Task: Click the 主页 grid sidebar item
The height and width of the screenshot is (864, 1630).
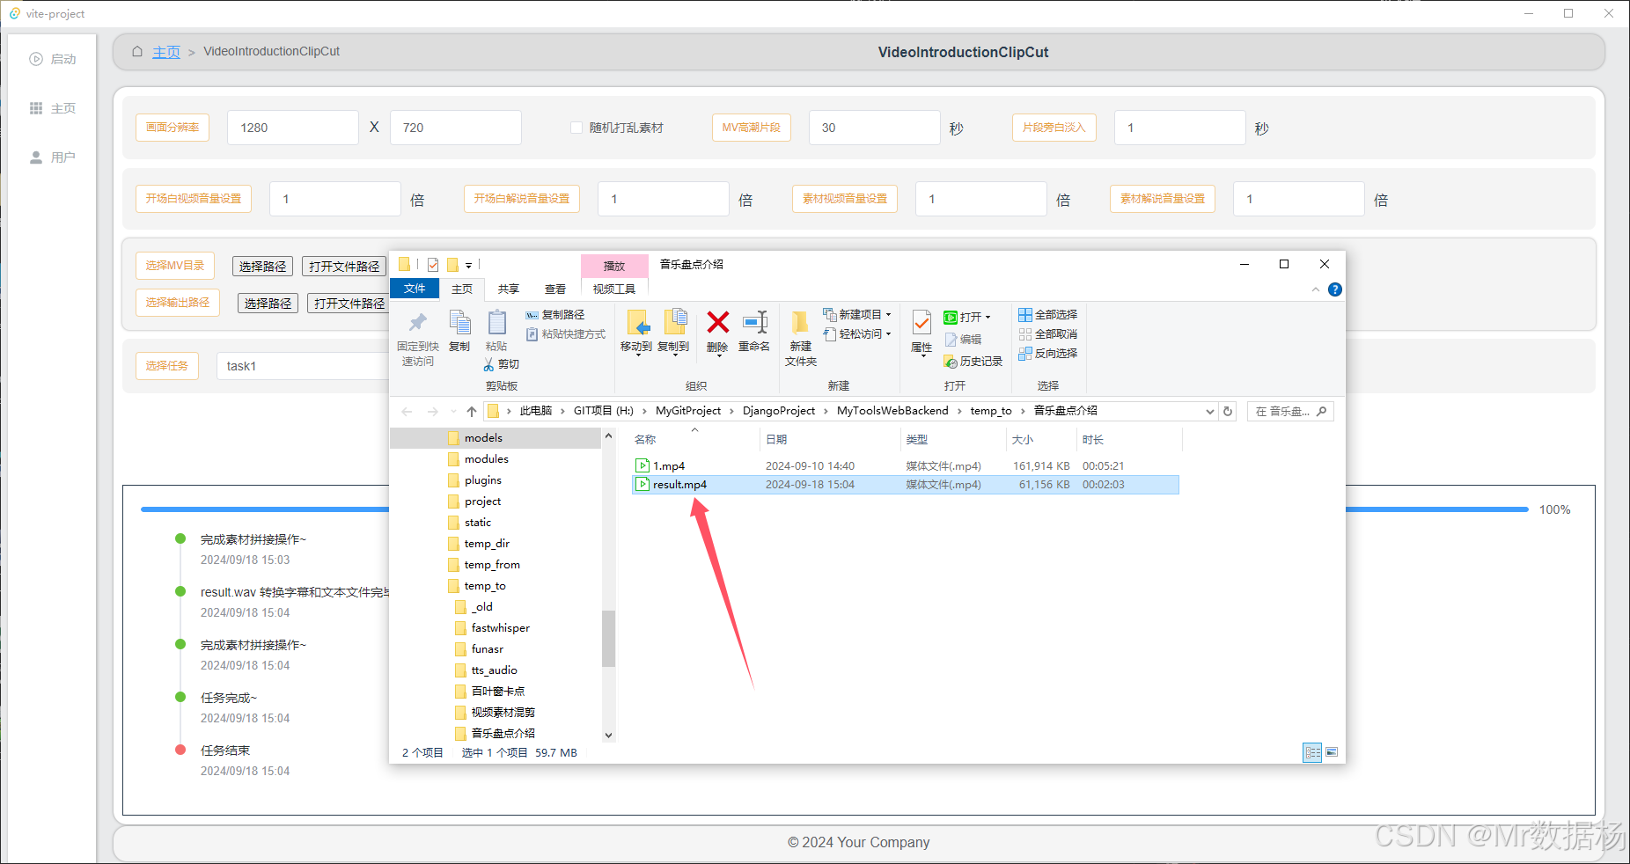Action: click(52, 108)
